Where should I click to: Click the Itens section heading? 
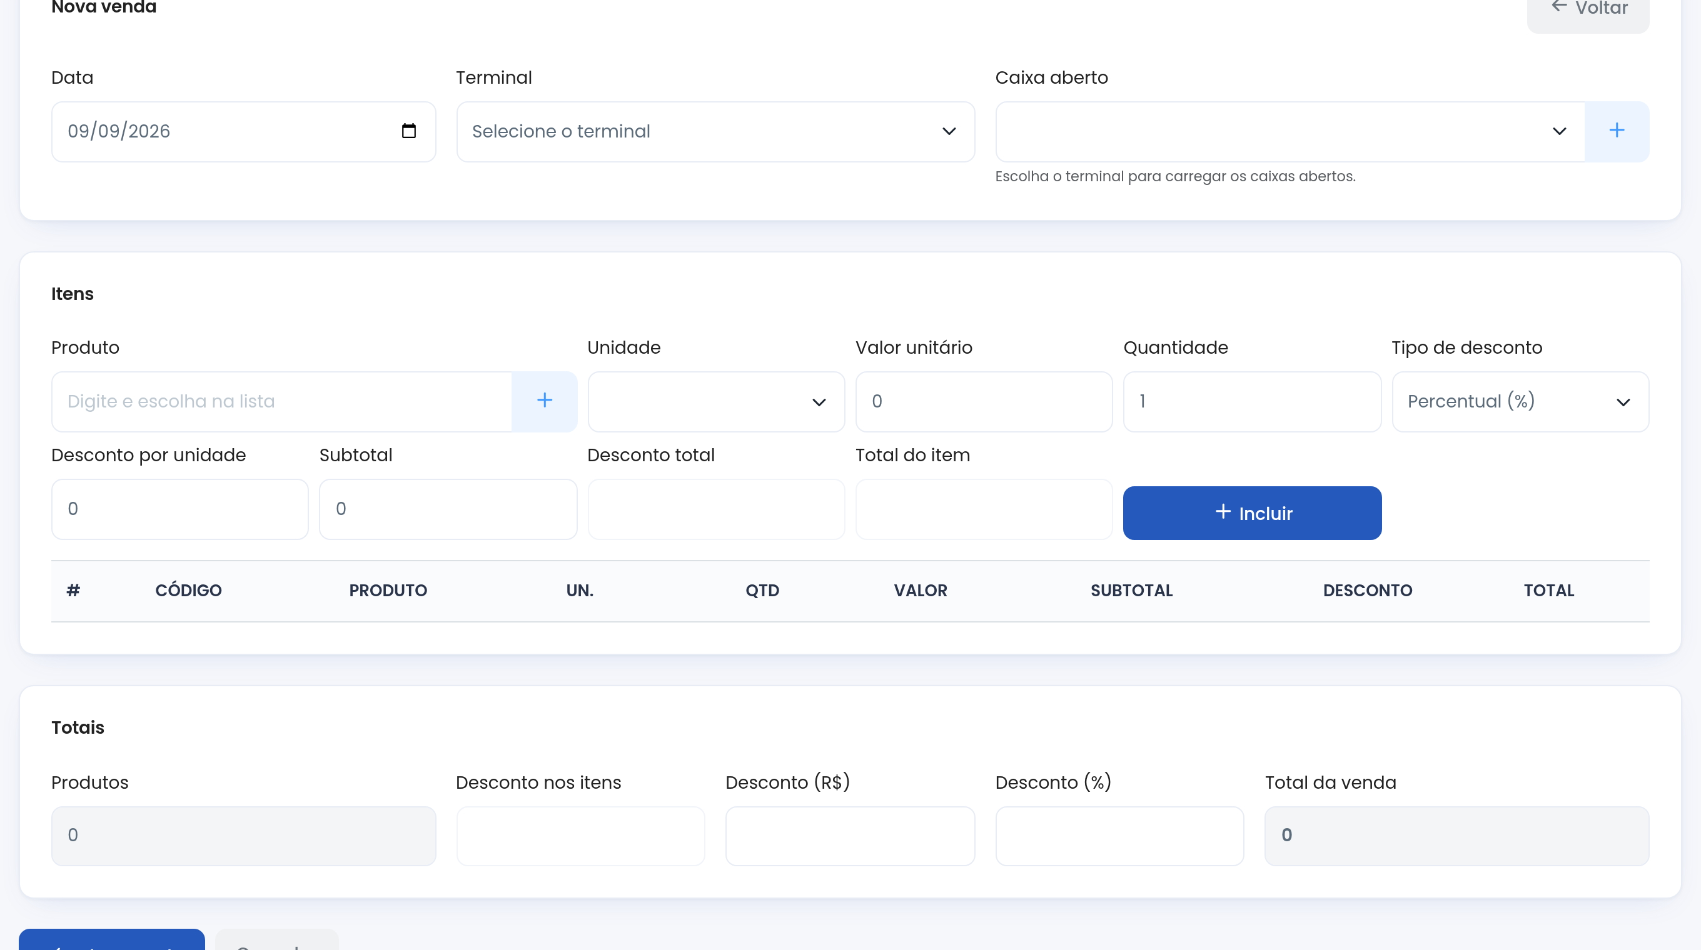73,294
